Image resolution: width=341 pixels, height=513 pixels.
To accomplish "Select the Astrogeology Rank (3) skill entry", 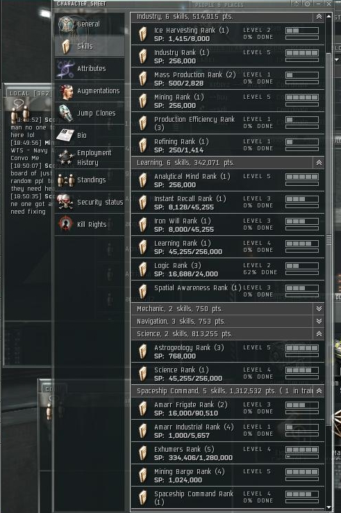I will 227,352.
